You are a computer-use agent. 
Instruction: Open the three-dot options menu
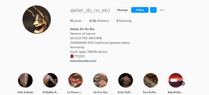tap(162, 10)
